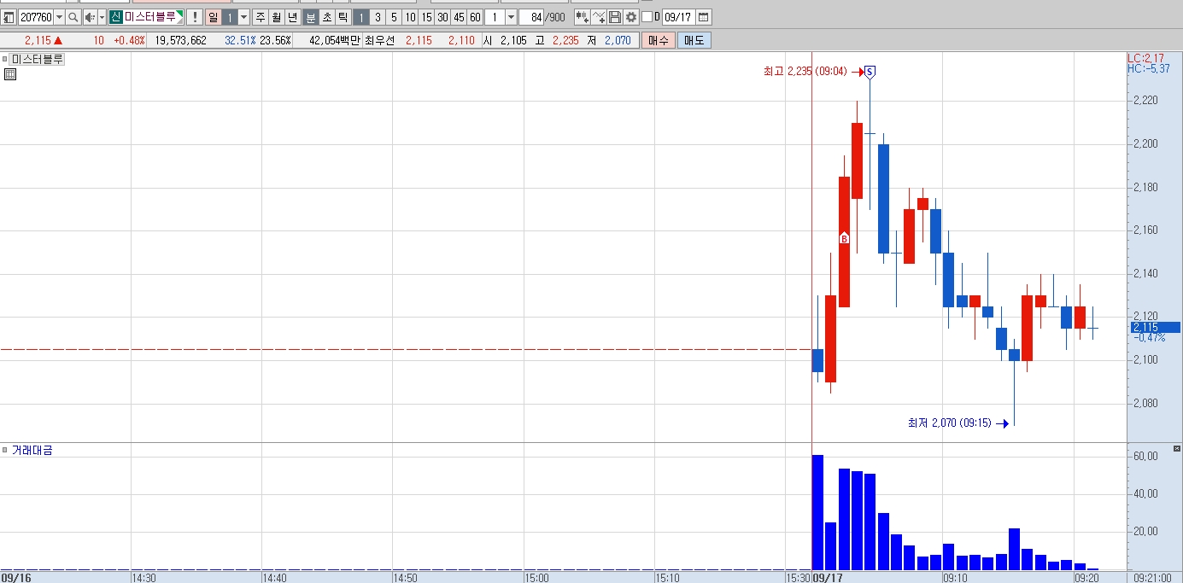Click the +0.48% change rate value
The height and width of the screenshot is (583, 1183).
point(129,40)
